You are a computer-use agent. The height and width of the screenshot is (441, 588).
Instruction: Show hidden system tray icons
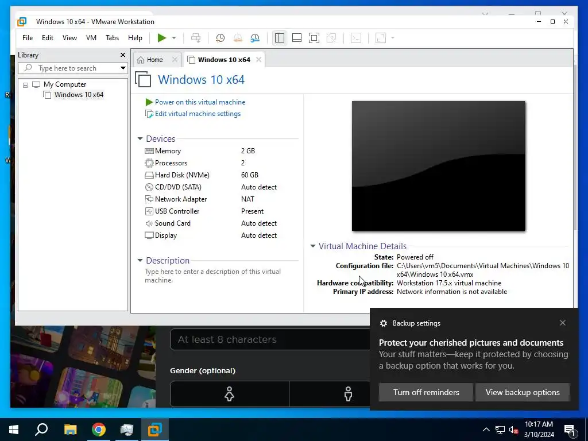[486, 430]
